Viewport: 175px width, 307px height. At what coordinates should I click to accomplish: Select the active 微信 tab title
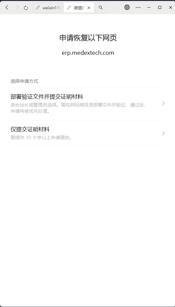[79, 8]
